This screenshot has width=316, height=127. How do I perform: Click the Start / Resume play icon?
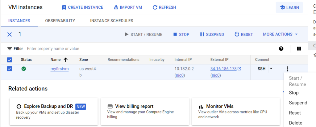coord(127,34)
